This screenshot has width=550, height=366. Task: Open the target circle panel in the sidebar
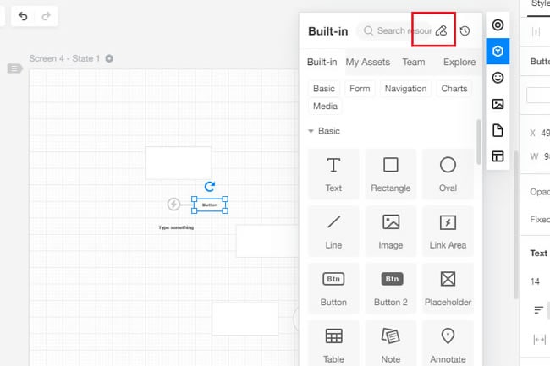coord(498,25)
